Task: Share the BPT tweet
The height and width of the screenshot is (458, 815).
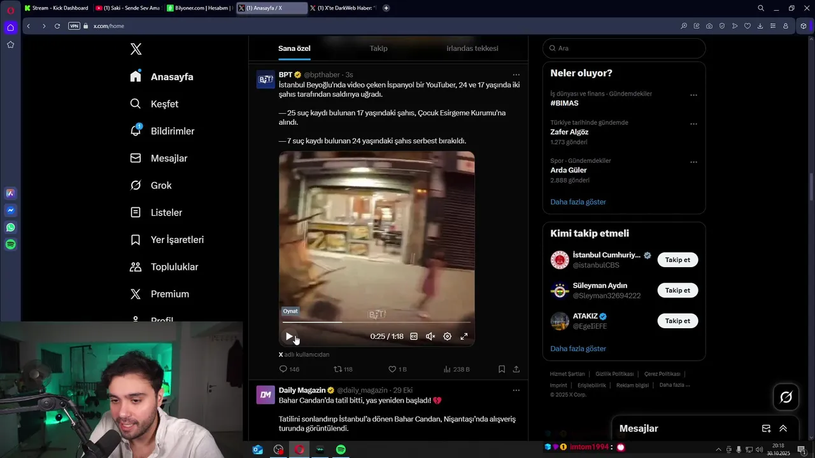Action: [516, 369]
